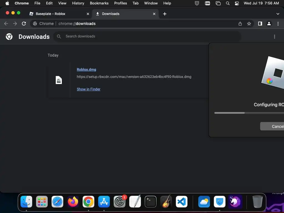The image size is (284, 213).
Task: Open the Roblox.dmg download link
Action: click(x=87, y=69)
